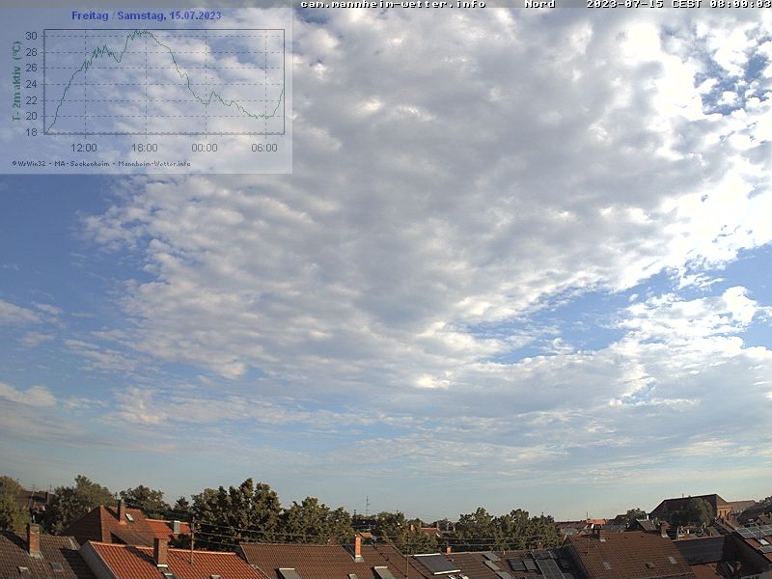Click the 00:00 label on the chart axis
Viewport: 772px width, 579px height.
tap(205, 148)
